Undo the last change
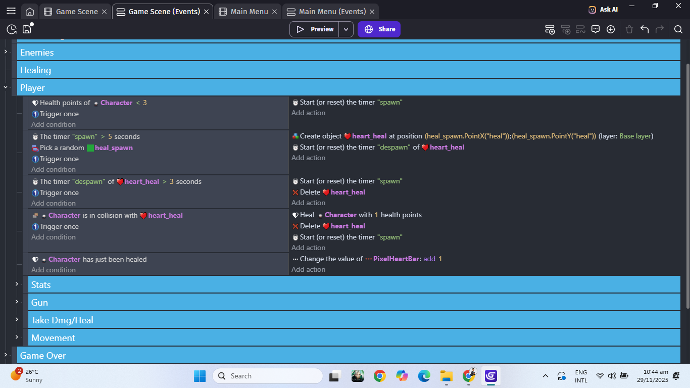690x388 pixels. (x=645, y=29)
